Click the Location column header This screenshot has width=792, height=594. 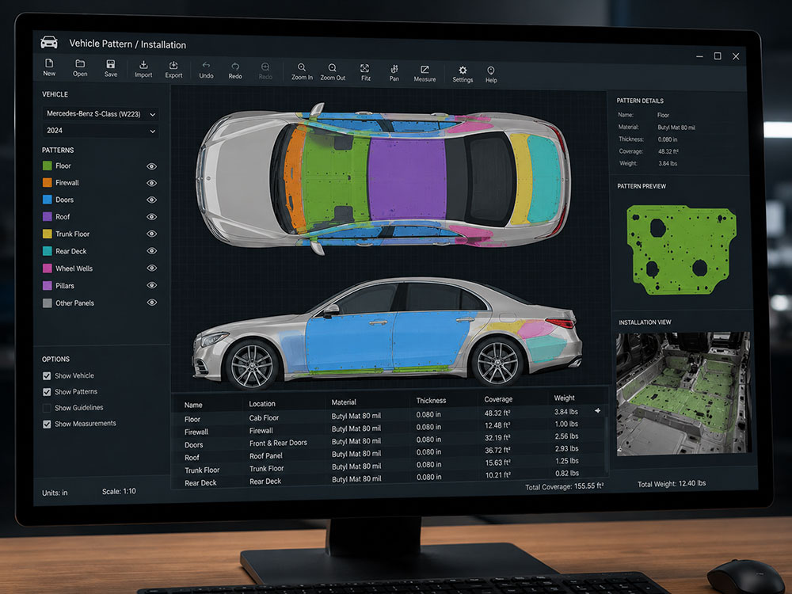point(262,404)
